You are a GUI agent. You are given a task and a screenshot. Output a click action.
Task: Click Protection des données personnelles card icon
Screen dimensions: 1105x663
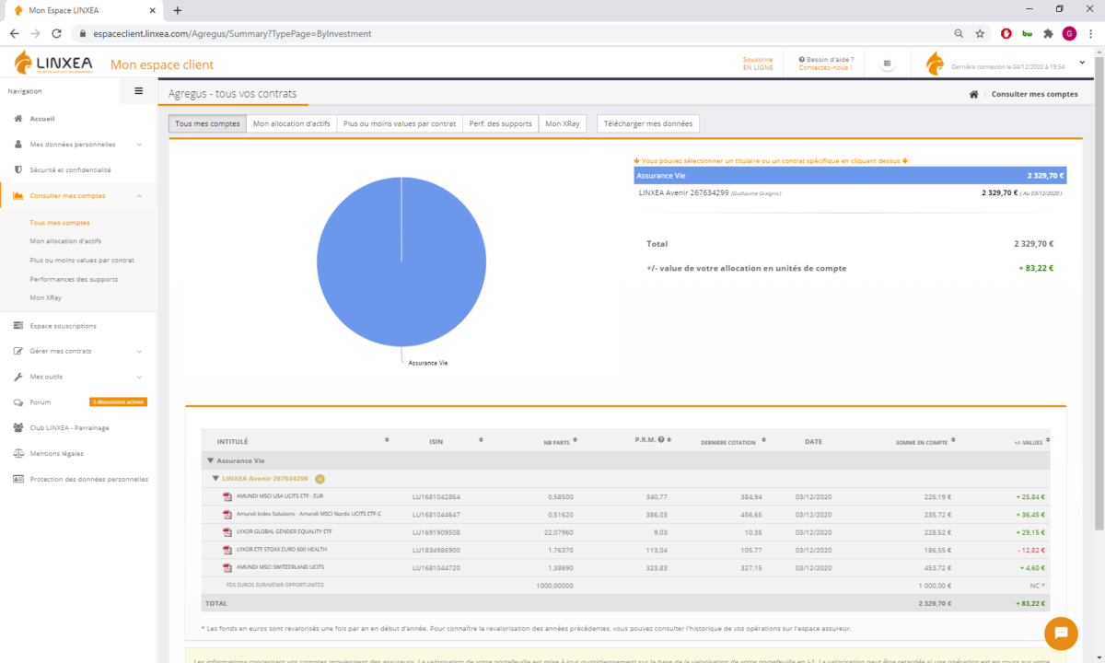pos(18,479)
